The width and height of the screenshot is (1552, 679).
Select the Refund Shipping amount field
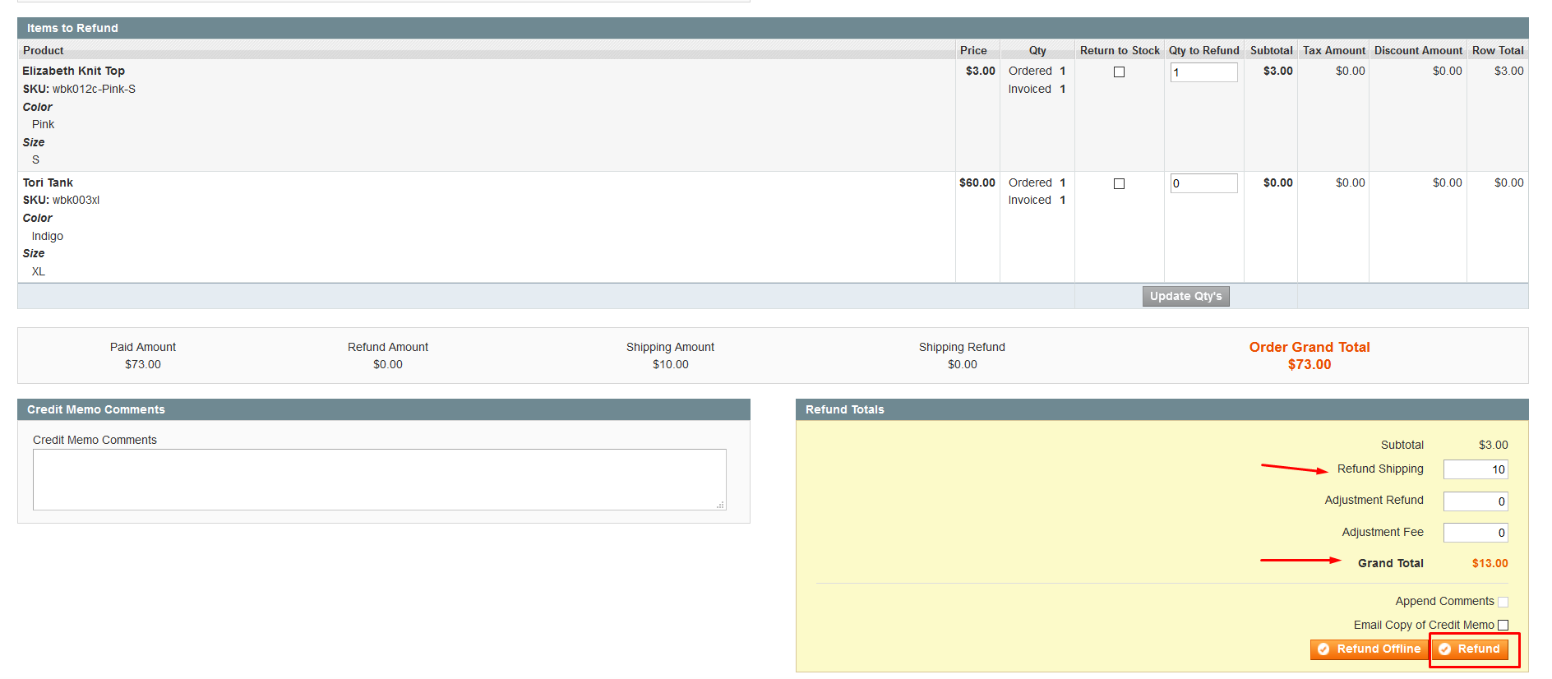(x=1475, y=469)
